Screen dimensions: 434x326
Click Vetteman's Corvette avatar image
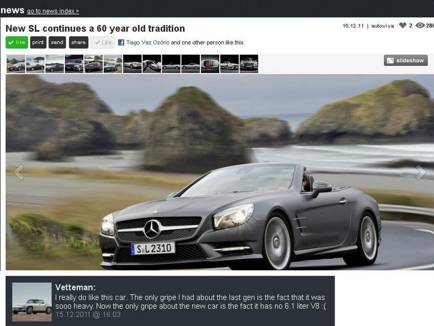pyautogui.click(x=32, y=302)
